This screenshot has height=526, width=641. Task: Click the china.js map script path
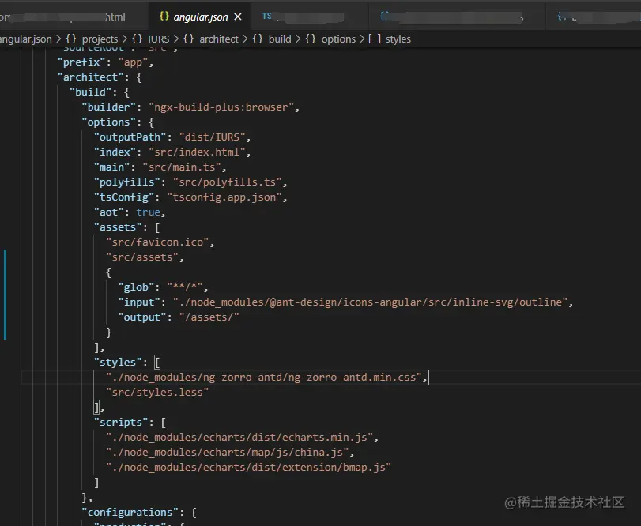click(228, 453)
